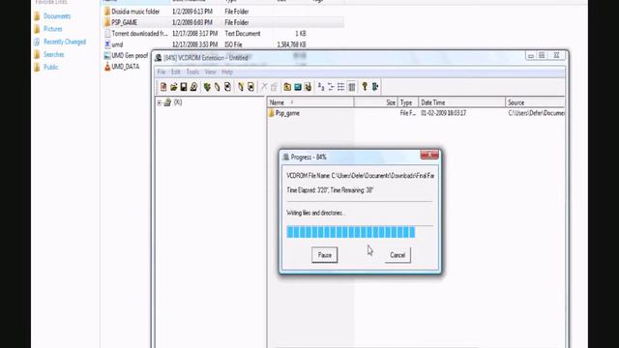The height and width of the screenshot is (348, 619).
Task: Open Recently Changed in Explorer favorites
Action: pos(65,42)
